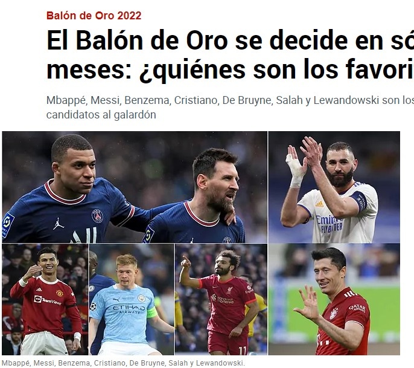Open the Balón de Oro 2022 section link
This screenshot has width=414, height=368.
pyautogui.click(x=94, y=16)
